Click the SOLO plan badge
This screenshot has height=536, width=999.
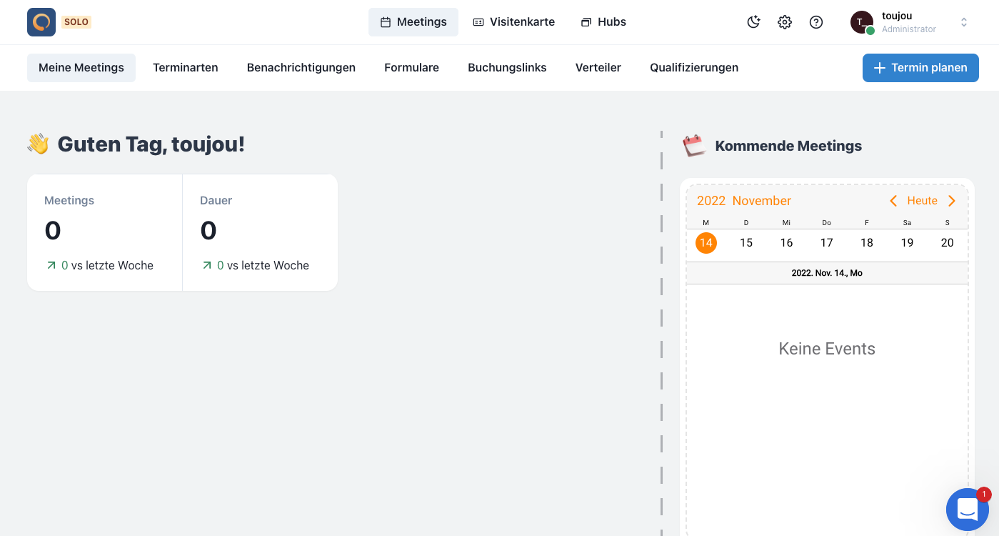76,22
